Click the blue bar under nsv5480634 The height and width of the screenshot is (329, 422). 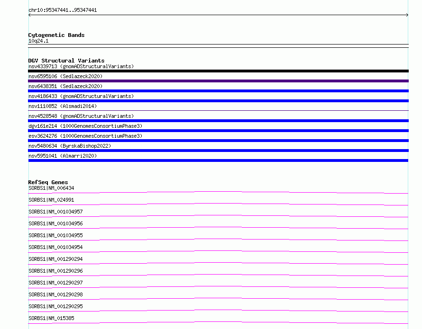(218, 151)
